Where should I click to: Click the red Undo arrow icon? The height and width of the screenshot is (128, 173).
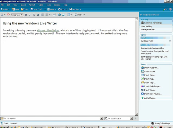coord(8,14)
